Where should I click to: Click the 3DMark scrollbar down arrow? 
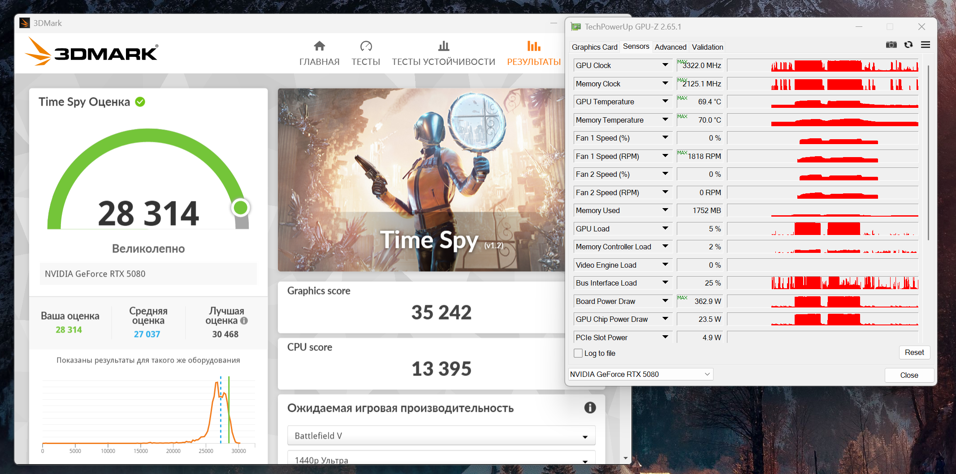pyautogui.click(x=626, y=458)
